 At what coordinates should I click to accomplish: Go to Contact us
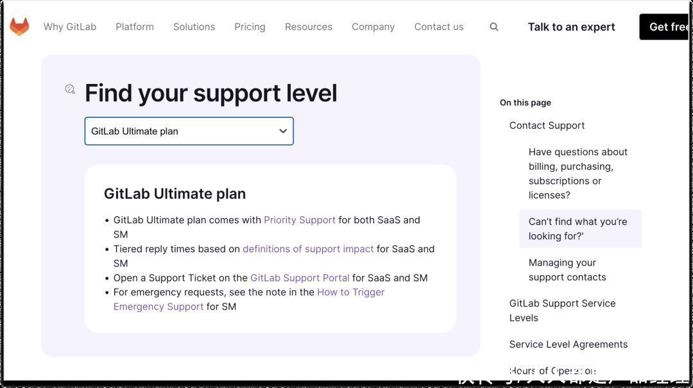tap(439, 27)
